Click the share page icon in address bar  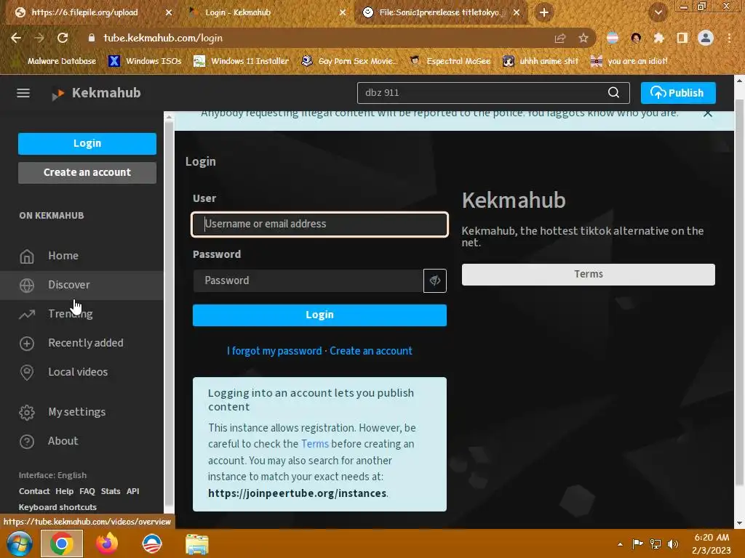click(x=560, y=39)
